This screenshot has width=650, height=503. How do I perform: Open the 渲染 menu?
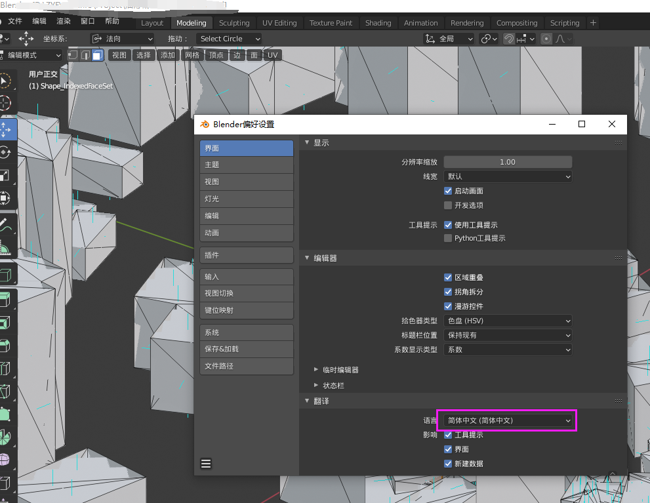pos(64,21)
